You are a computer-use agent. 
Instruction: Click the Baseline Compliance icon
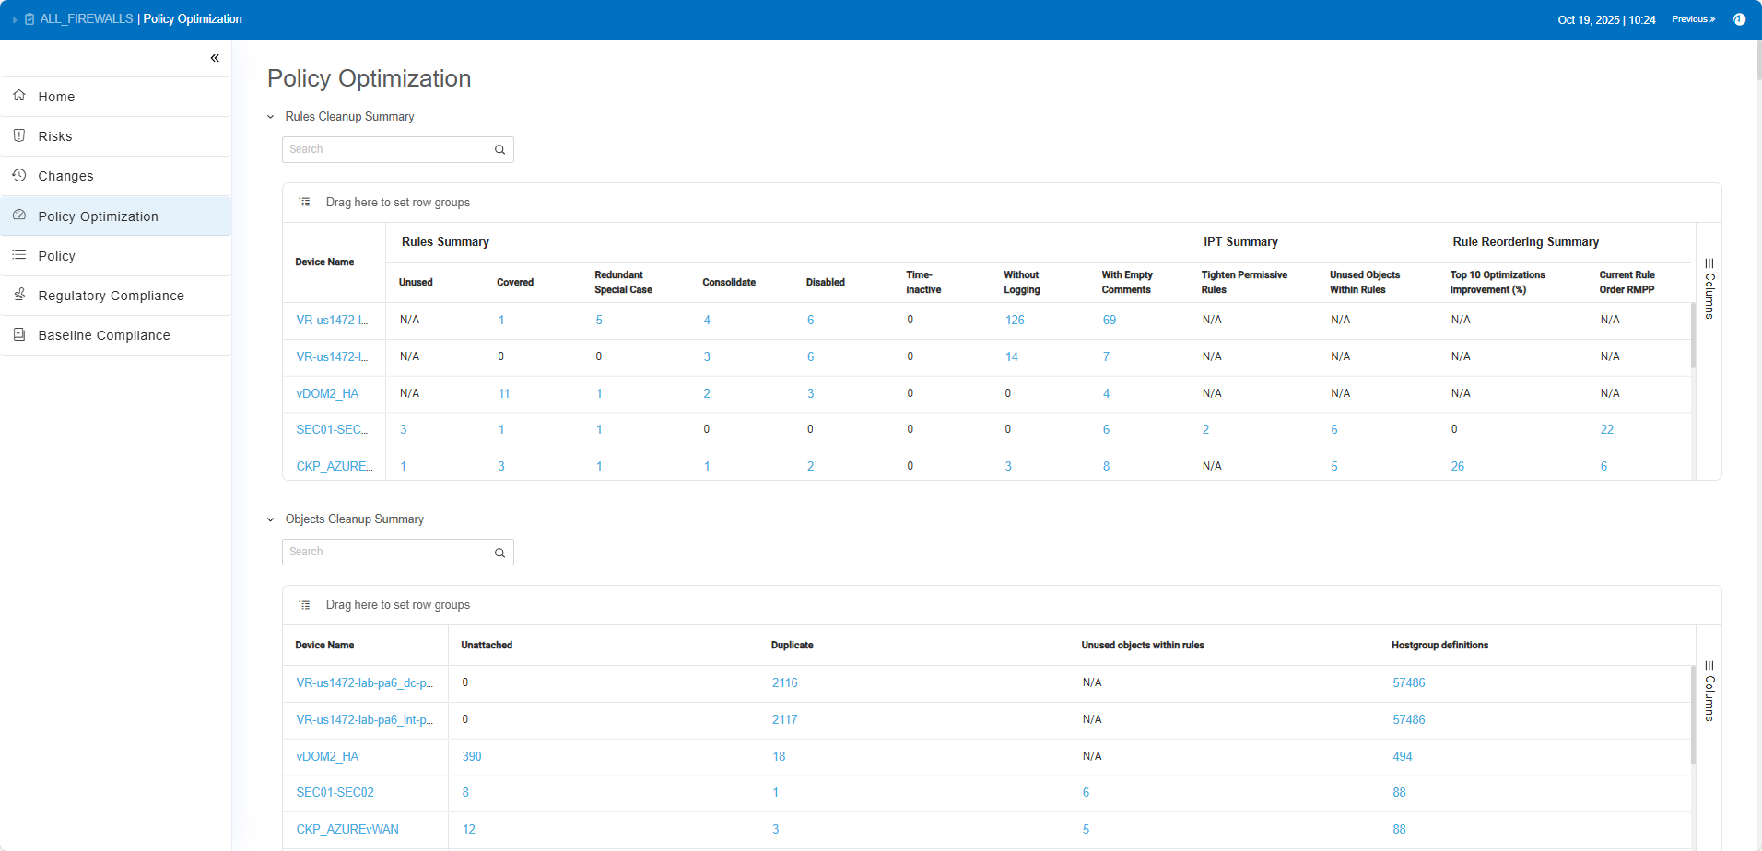19,334
